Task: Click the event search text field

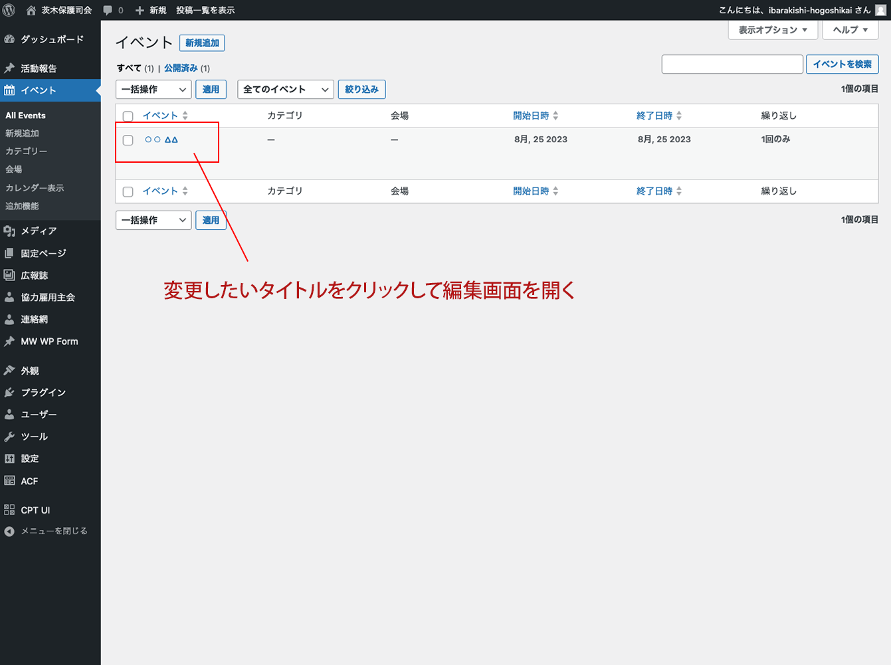Action: point(732,64)
